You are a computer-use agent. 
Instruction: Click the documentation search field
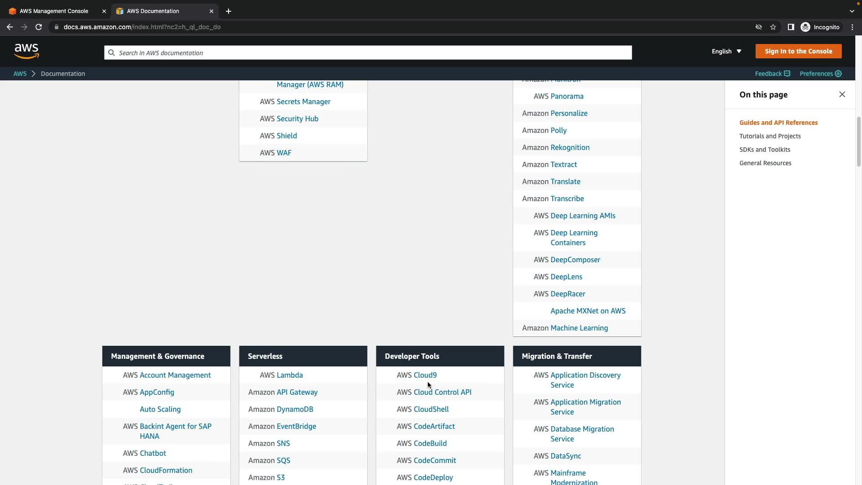pyautogui.click(x=368, y=53)
